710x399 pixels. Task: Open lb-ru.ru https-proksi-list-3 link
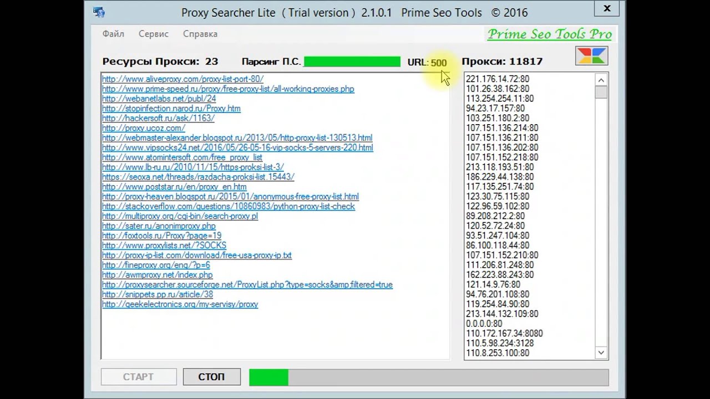pyautogui.click(x=193, y=167)
